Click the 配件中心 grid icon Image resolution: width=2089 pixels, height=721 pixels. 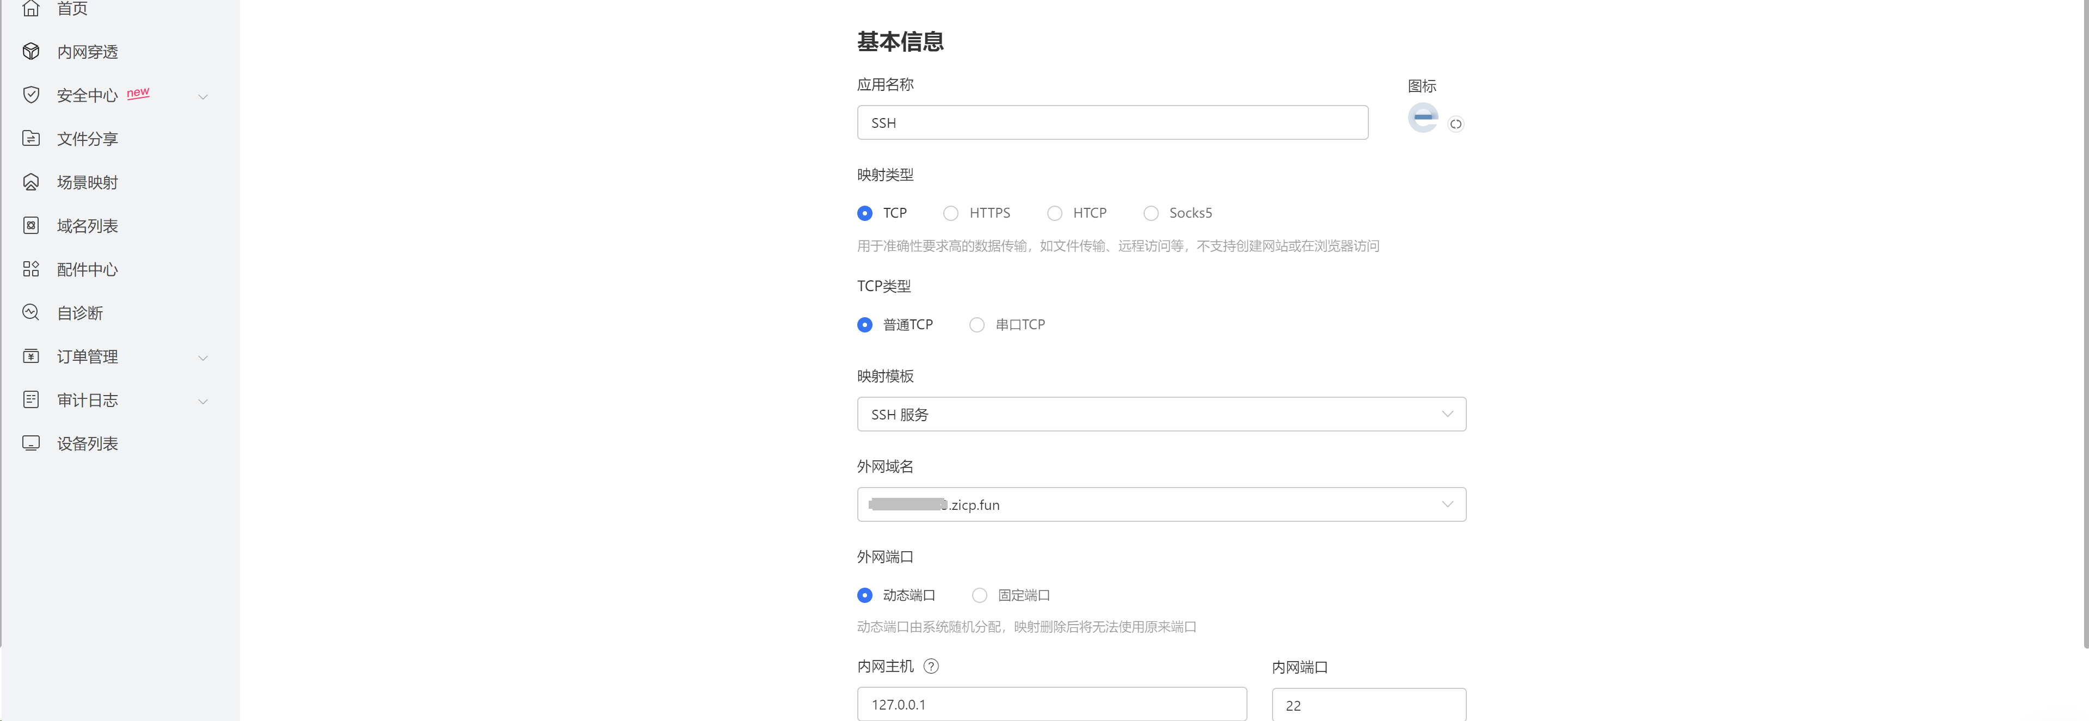(31, 269)
